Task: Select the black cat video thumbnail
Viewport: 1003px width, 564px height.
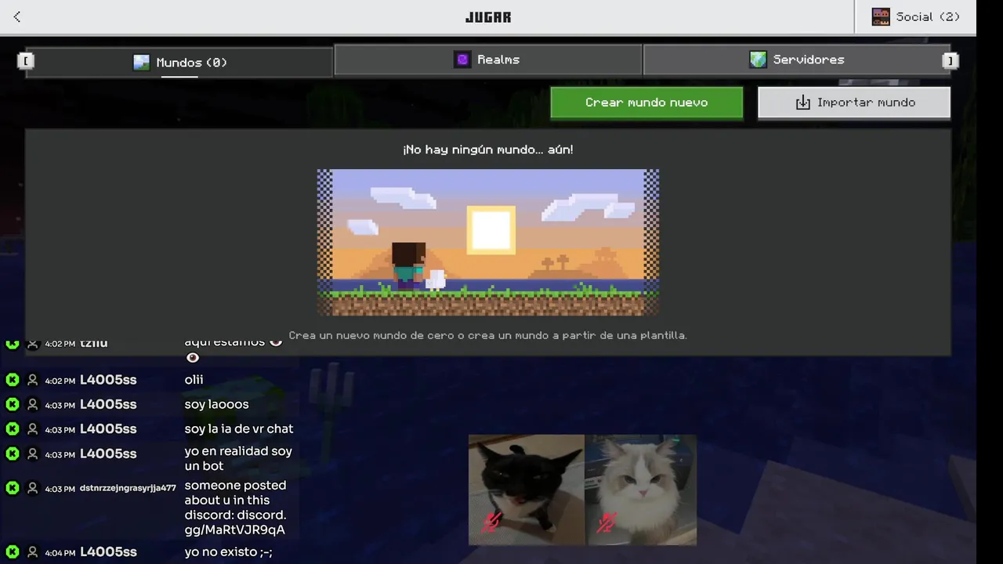Action: (527, 490)
